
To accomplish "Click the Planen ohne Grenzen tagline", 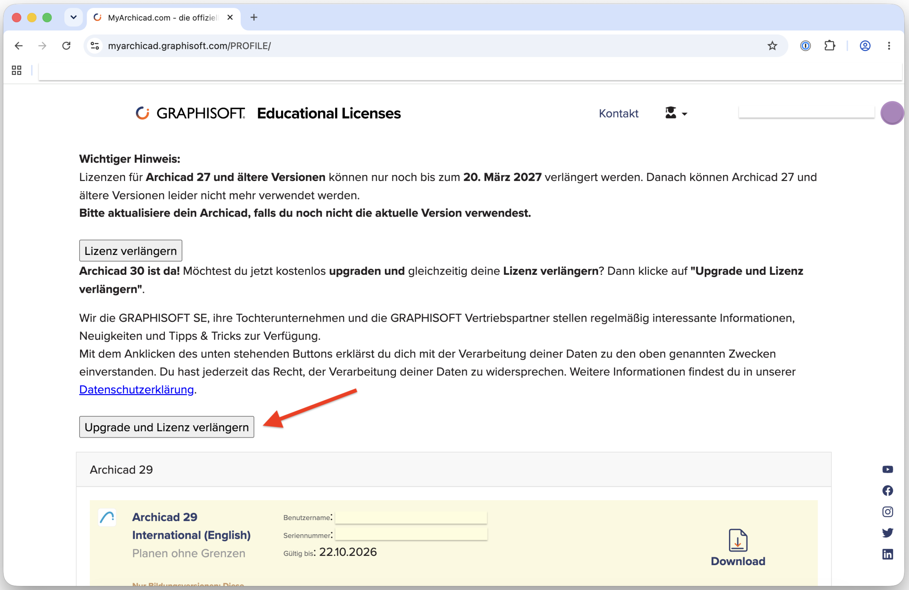I will click(x=189, y=553).
